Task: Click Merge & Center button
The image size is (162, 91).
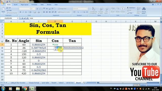Action: point(64,12)
